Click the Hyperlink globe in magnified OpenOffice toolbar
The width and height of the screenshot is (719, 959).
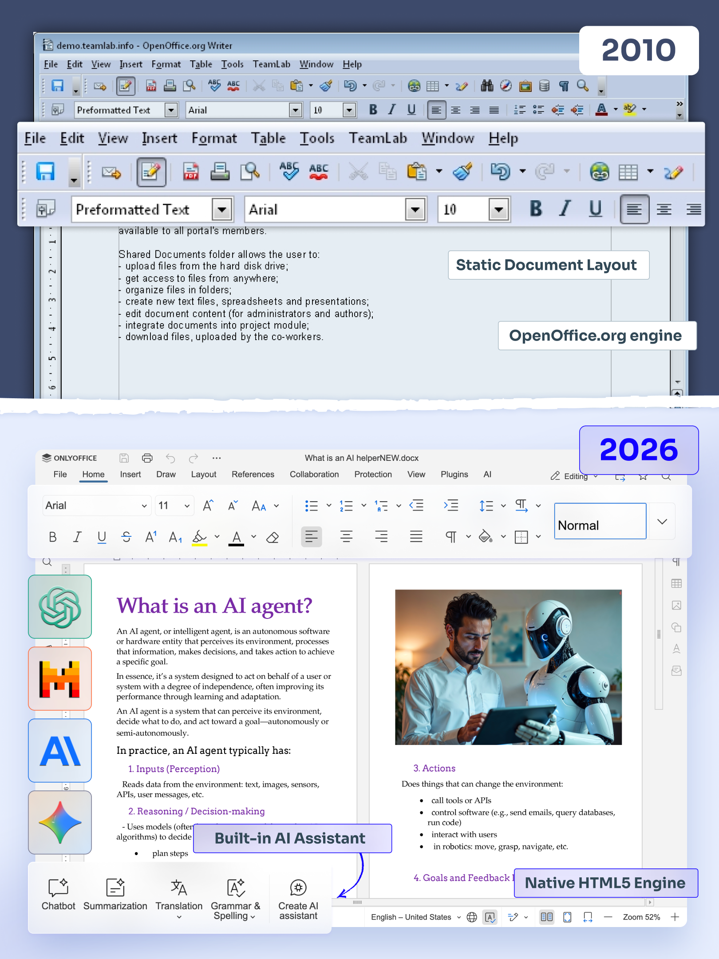coord(599,172)
